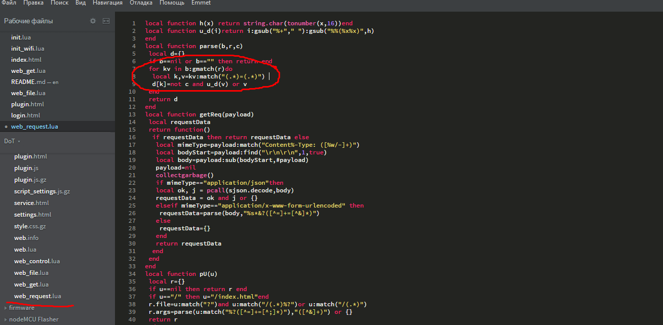The width and height of the screenshot is (663, 325).
Task: Click the 'r.file=u:match' code line
Action: 257,304
